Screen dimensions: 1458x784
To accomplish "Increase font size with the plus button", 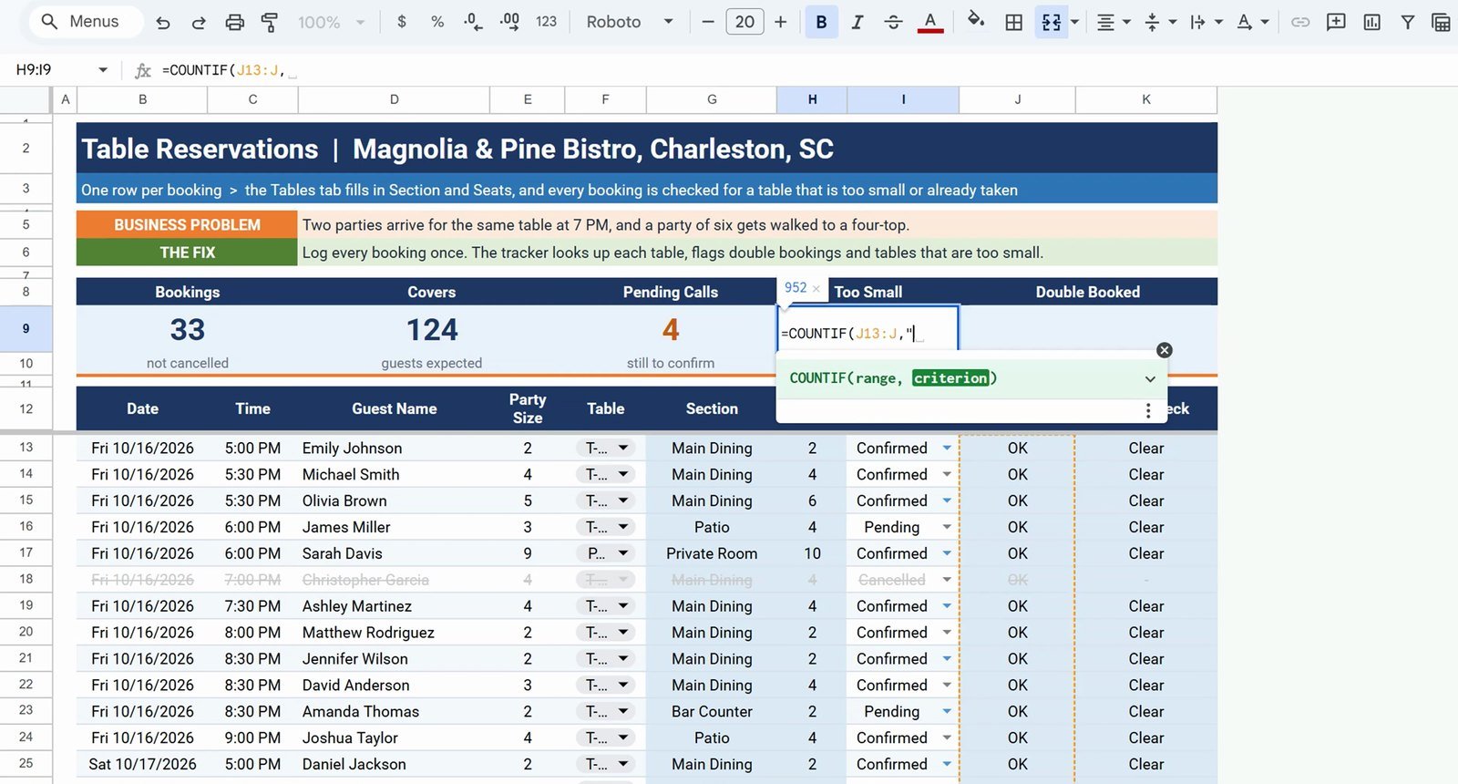I will click(x=780, y=22).
